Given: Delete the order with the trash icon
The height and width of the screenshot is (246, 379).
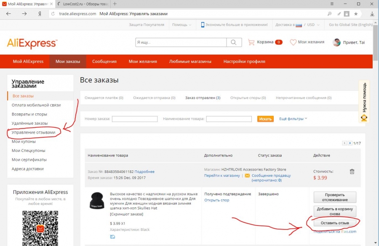Looking at the screenshot, I should tap(352, 172).
